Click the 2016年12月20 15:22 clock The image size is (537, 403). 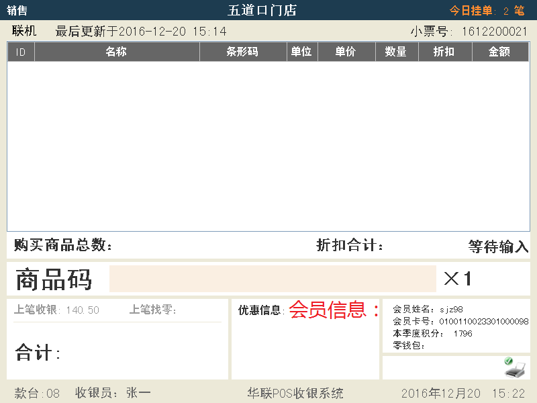[x=462, y=393]
